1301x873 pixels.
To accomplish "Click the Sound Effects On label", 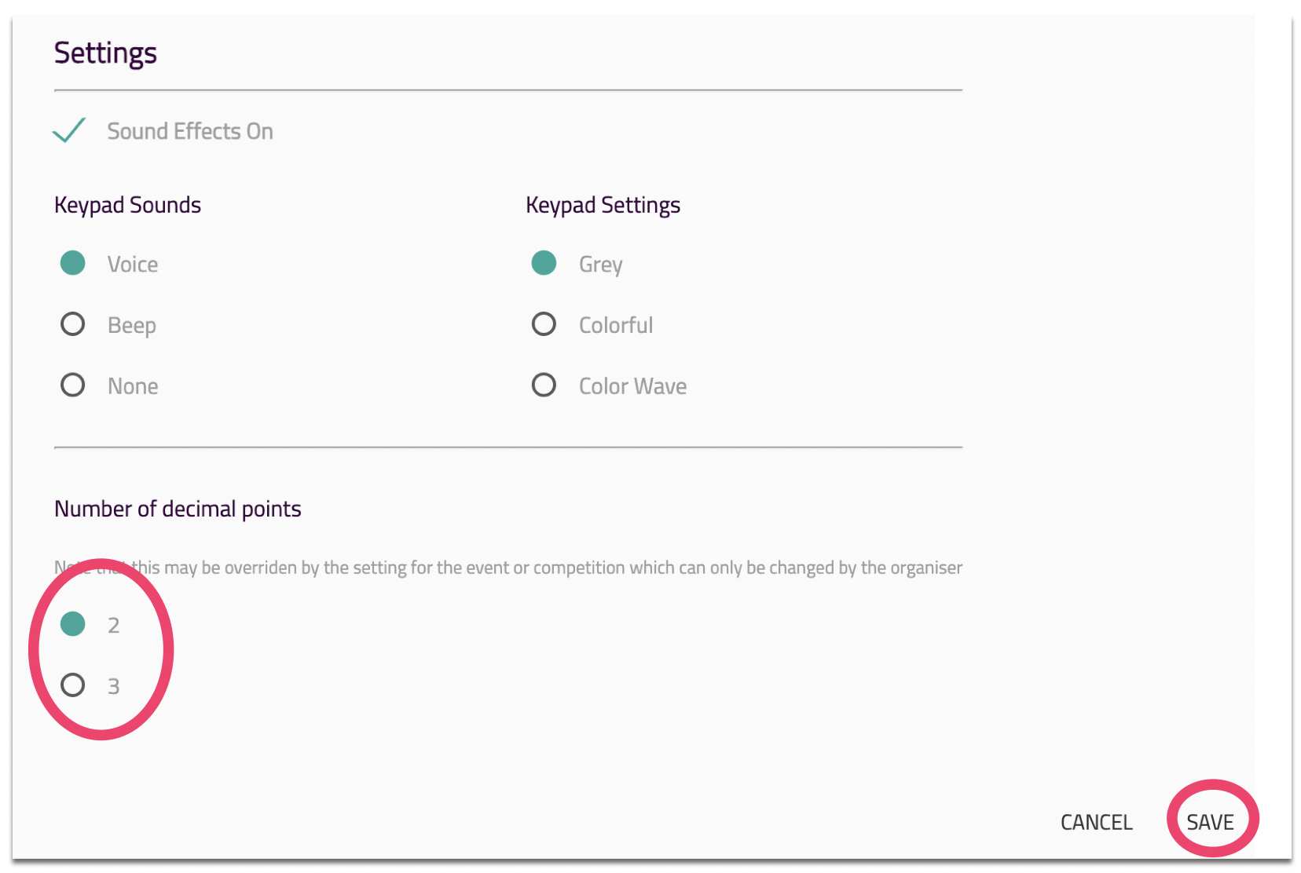I will click(x=190, y=131).
